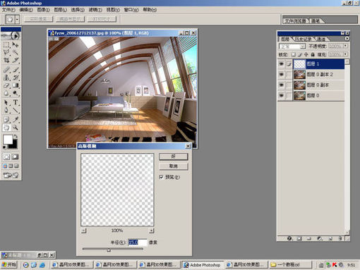Click the delete layer trash icon

(340, 238)
